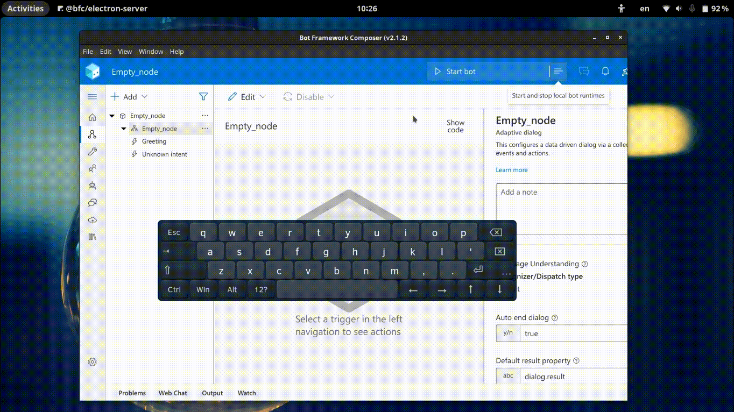
Task: Click the dialog.result input field
Action: pyautogui.click(x=574, y=376)
